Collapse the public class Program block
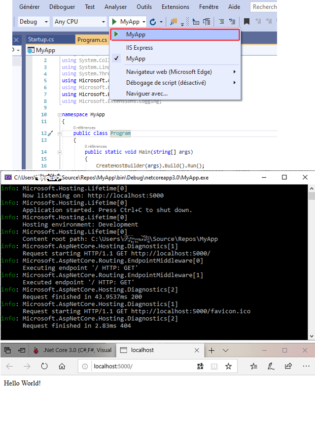The image size is (315, 429). click(x=60, y=134)
